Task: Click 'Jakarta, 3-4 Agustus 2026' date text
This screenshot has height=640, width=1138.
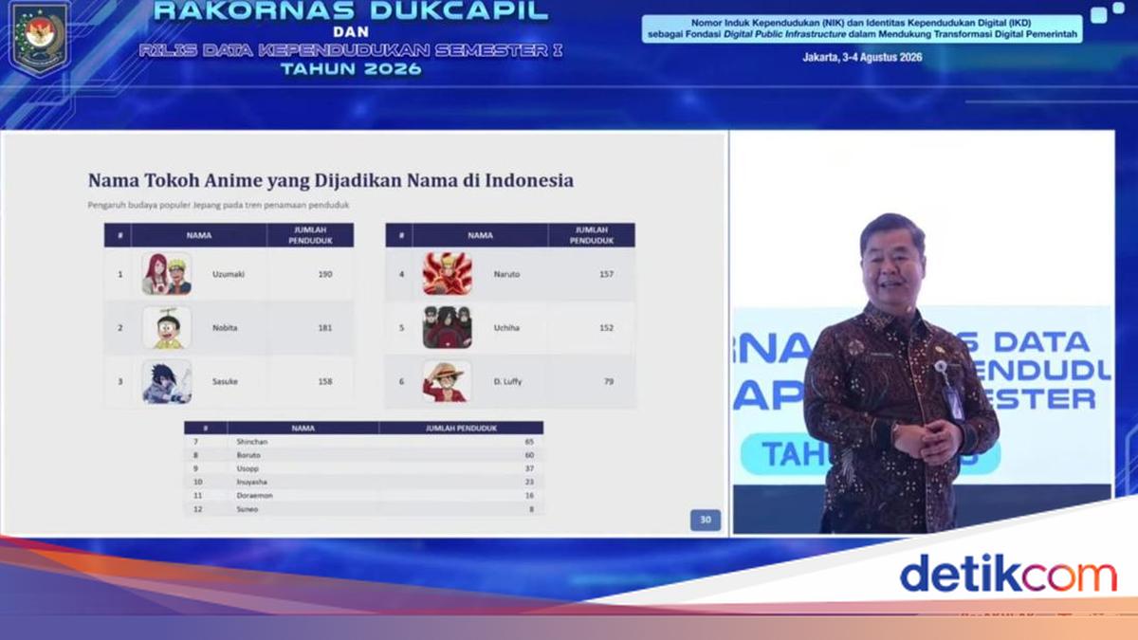Action: 861,57
